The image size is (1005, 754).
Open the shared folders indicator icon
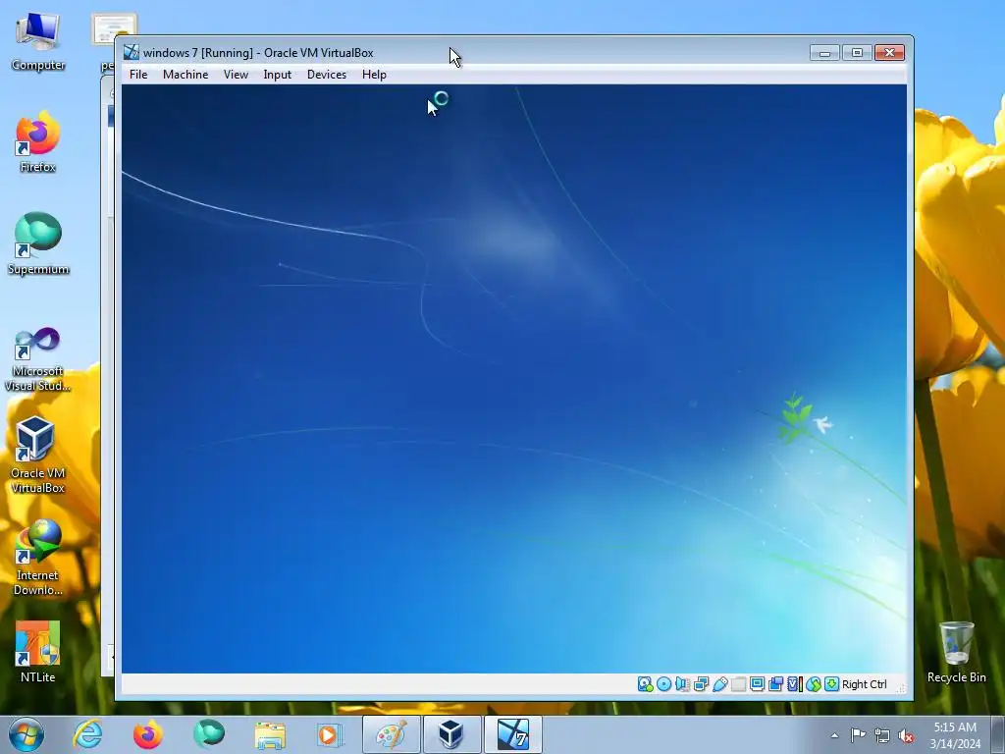pos(738,684)
